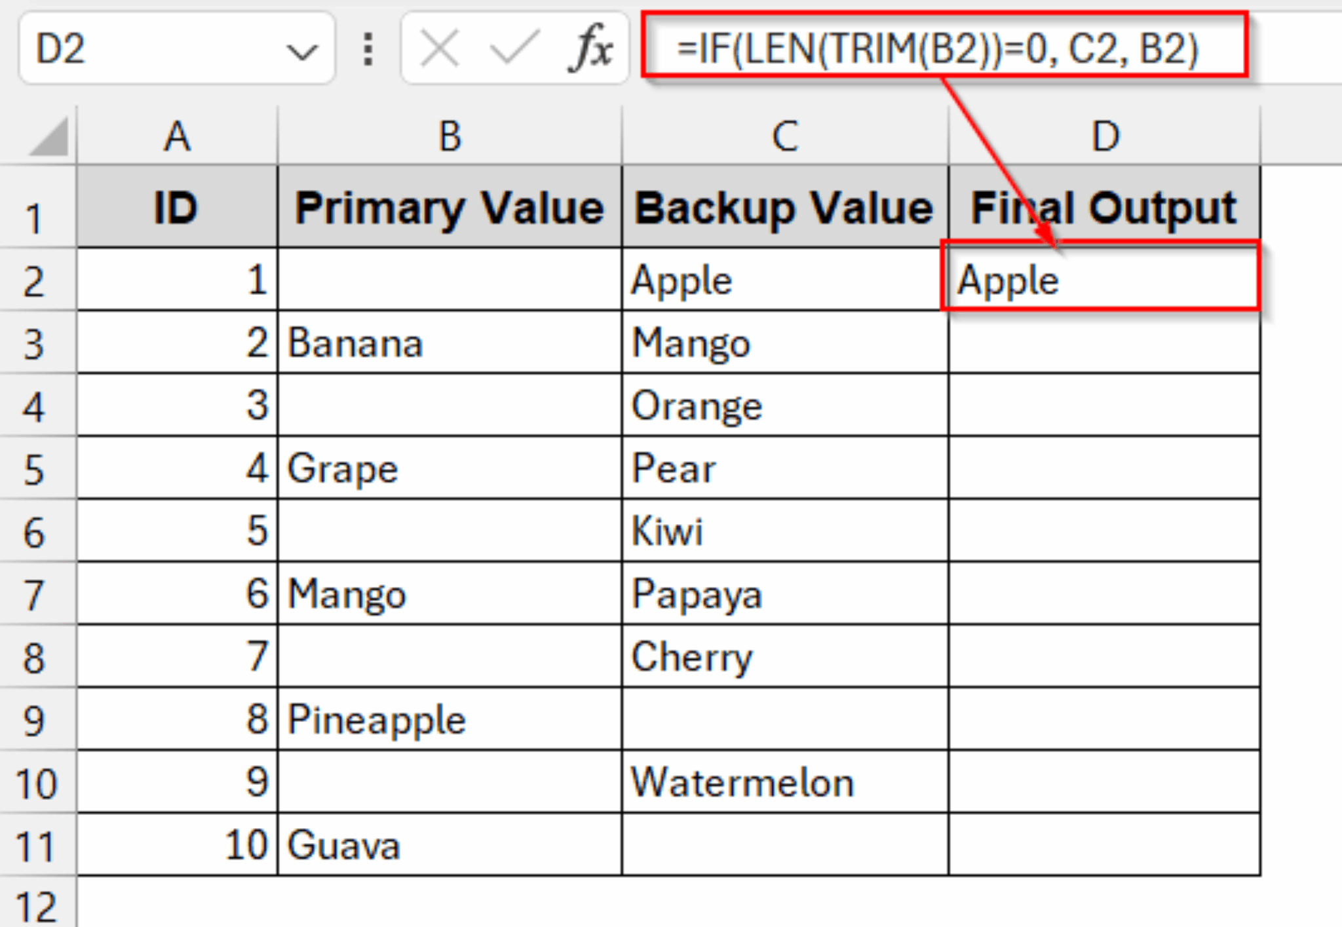Select row 5 header

click(37, 468)
